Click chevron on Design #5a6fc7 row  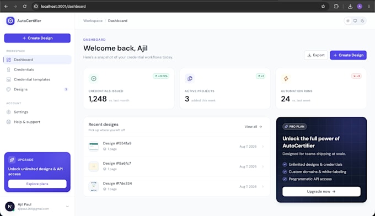tap(263, 166)
